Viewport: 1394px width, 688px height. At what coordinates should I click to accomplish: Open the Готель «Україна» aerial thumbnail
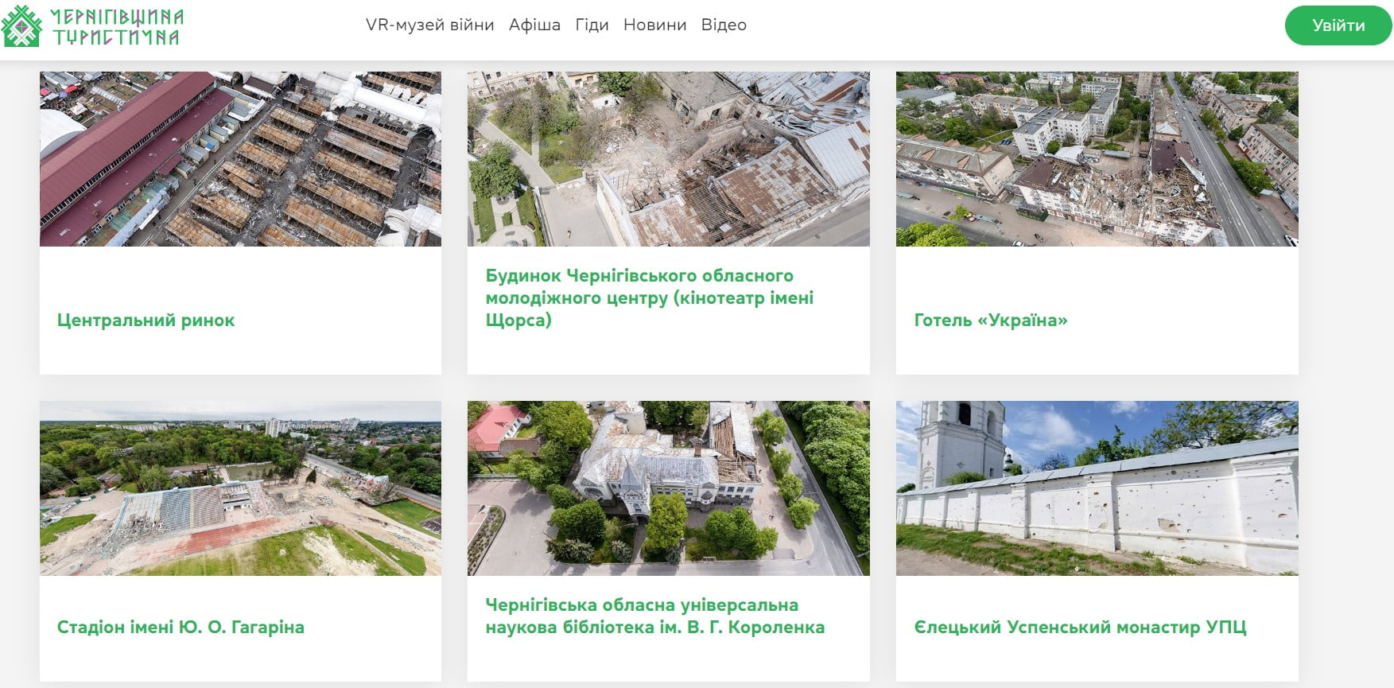click(x=1097, y=159)
